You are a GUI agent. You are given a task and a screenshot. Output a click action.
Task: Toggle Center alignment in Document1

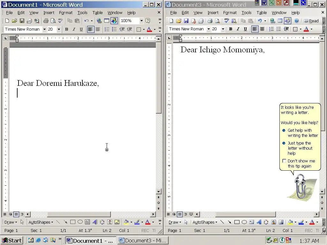click(x=98, y=29)
